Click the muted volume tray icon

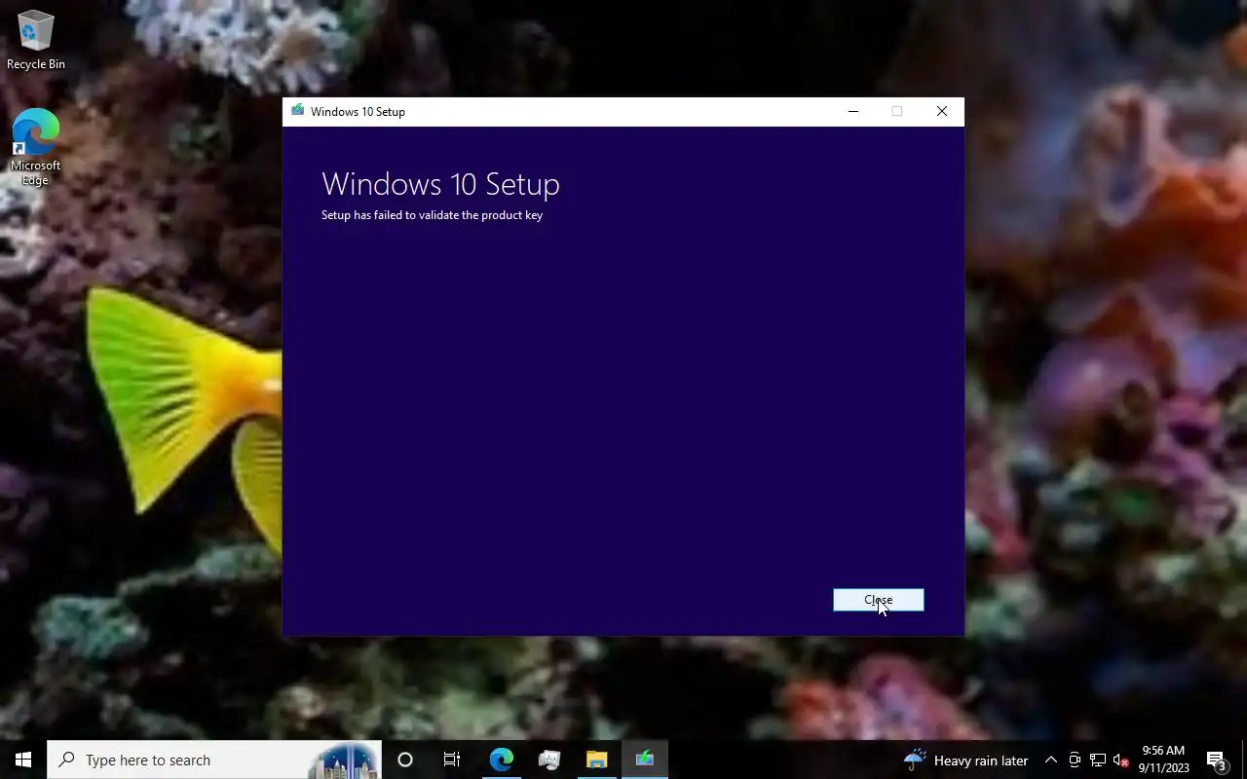(1121, 760)
